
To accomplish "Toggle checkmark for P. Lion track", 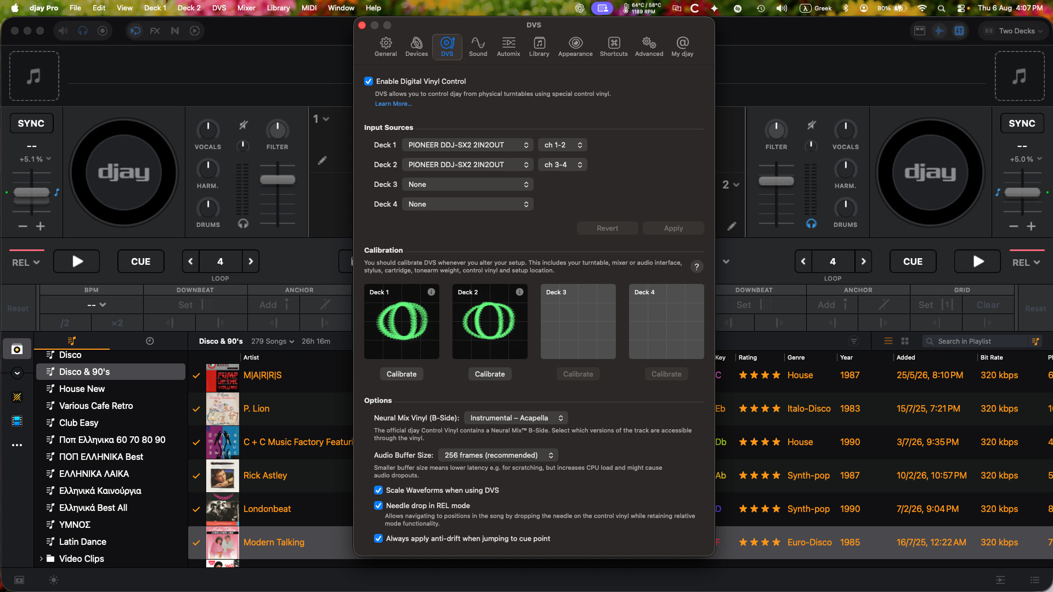I will (x=196, y=409).
